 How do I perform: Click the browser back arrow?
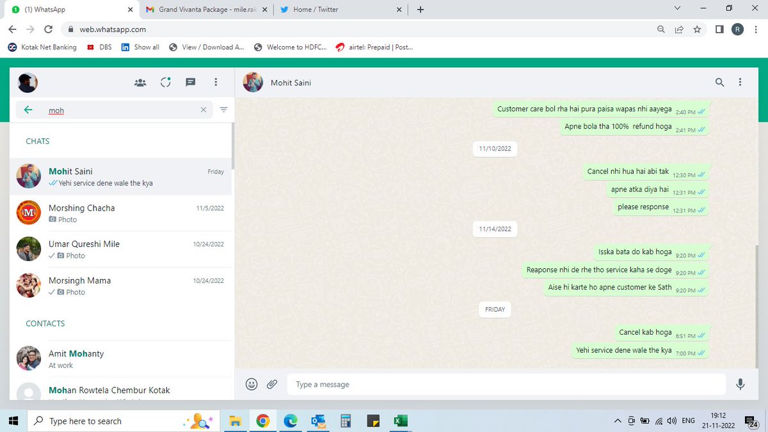pos(13,29)
